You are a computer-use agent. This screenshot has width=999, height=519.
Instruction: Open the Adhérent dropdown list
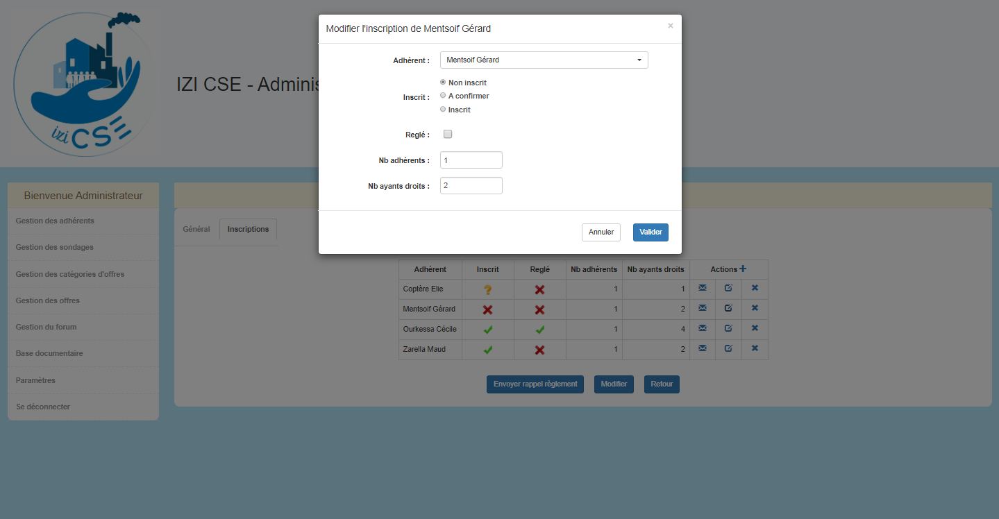pyautogui.click(x=544, y=60)
